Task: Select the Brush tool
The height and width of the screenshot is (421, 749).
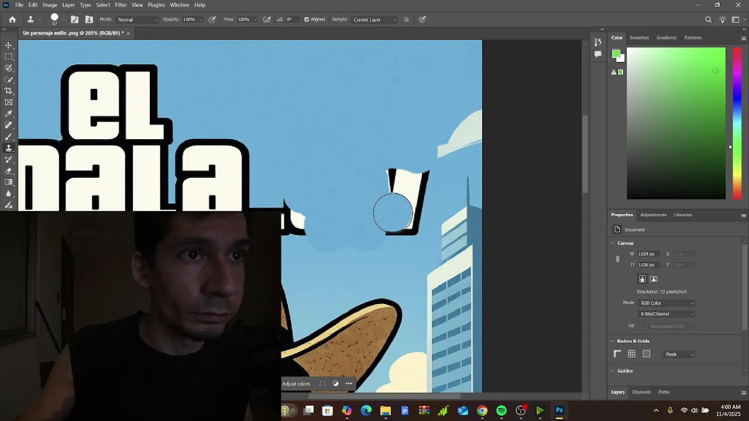Action: click(x=9, y=136)
